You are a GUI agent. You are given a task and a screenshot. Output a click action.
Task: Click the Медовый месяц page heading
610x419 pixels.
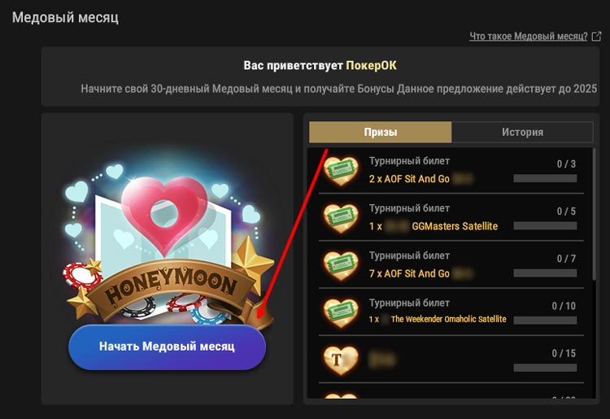(x=65, y=18)
